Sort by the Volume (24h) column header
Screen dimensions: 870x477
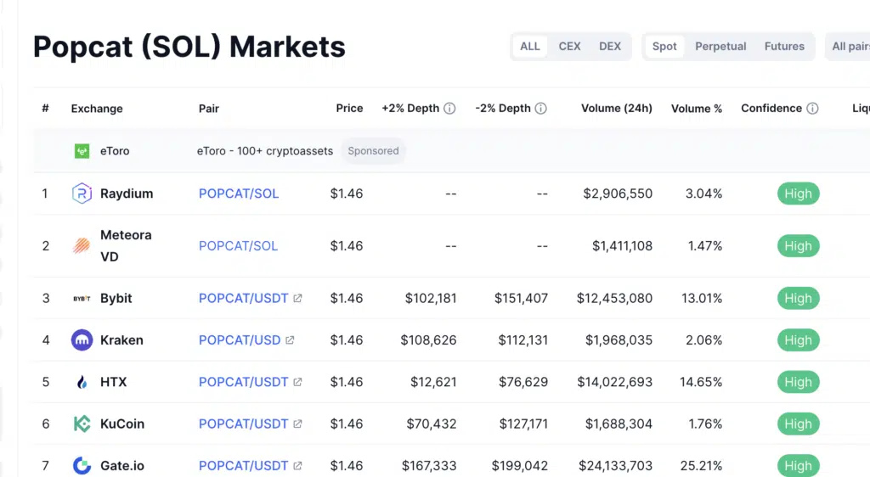pyautogui.click(x=617, y=108)
